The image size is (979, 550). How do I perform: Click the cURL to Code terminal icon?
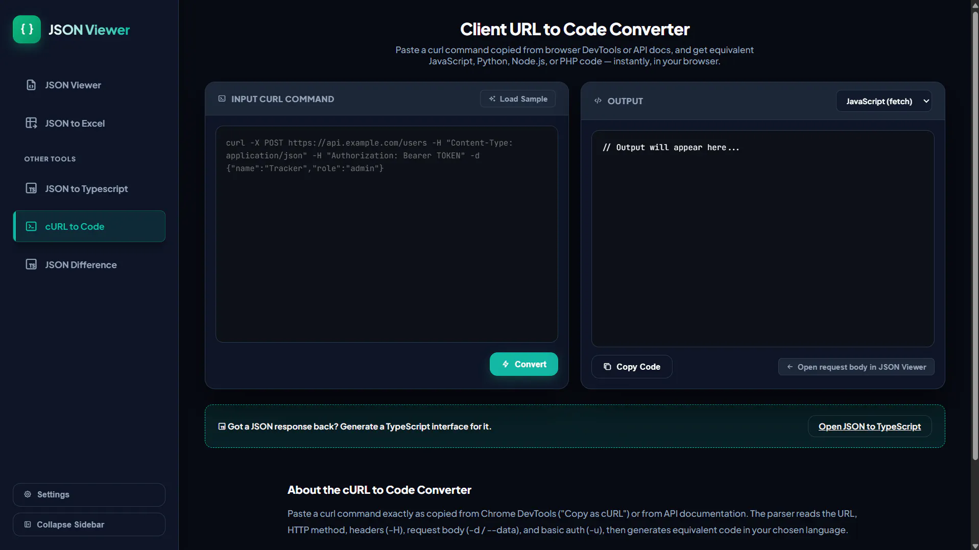point(31,226)
